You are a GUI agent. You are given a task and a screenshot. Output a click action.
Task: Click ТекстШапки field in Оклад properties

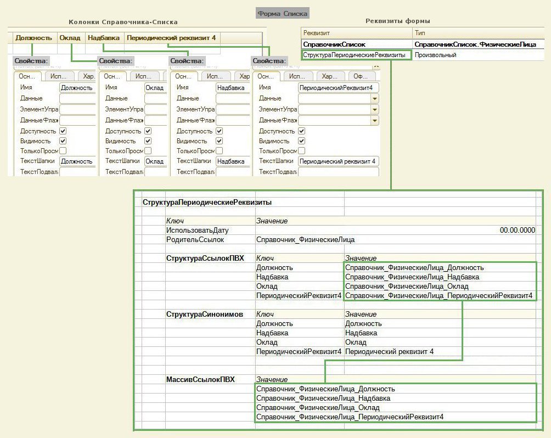155,161
